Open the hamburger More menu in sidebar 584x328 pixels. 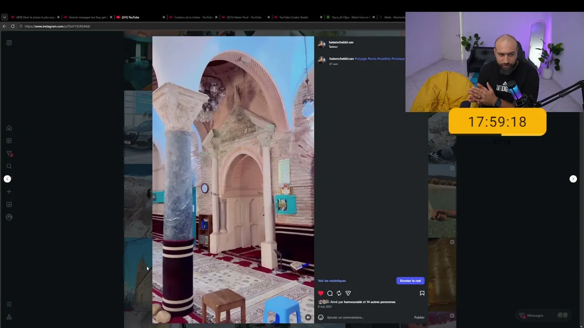[x=9, y=304]
